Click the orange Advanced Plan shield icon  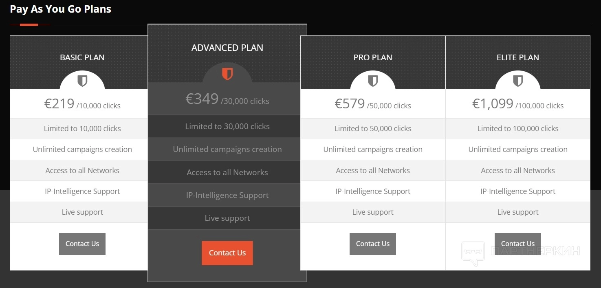pos(227,74)
